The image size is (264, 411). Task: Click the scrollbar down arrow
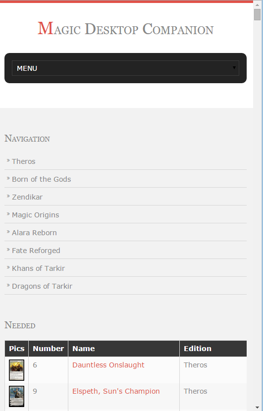tap(258, 408)
